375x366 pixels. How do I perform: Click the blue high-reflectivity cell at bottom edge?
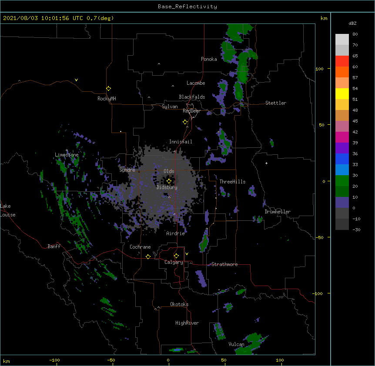(177, 350)
